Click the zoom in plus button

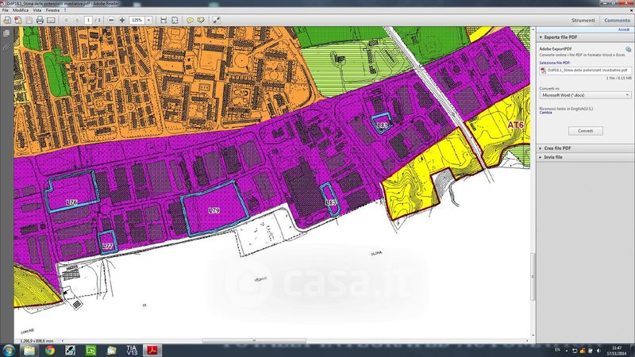pos(121,19)
